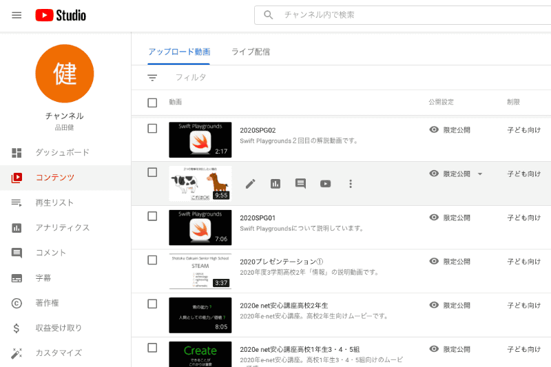551x367 pixels.
Task: Click the 著作権 copyright icon
Action: click(17, 303)
